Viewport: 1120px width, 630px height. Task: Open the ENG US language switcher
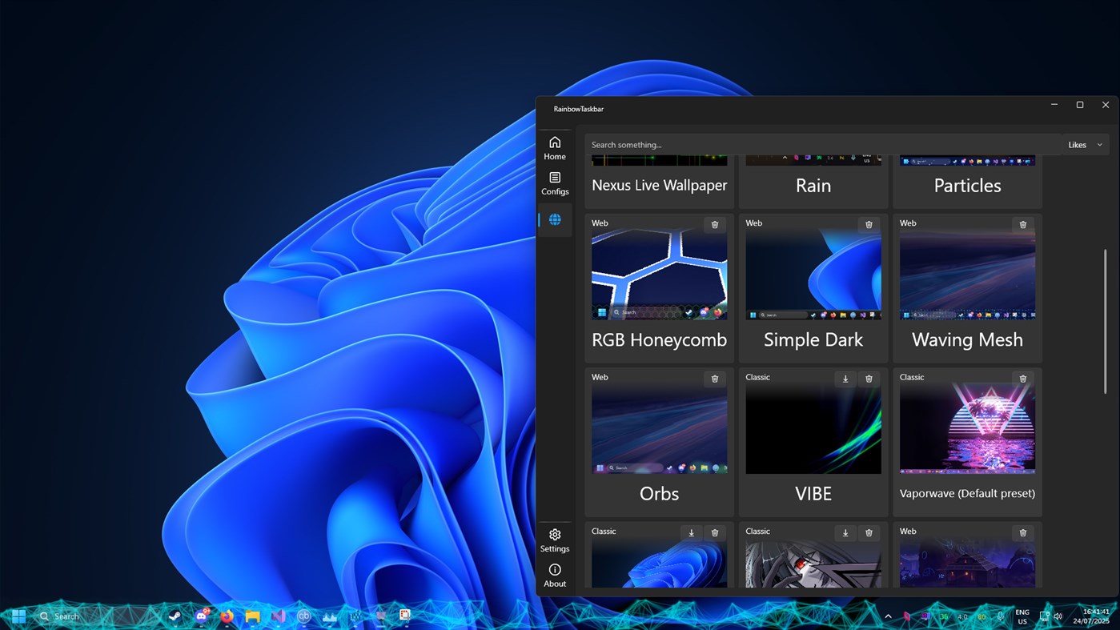pos(1022,616)
